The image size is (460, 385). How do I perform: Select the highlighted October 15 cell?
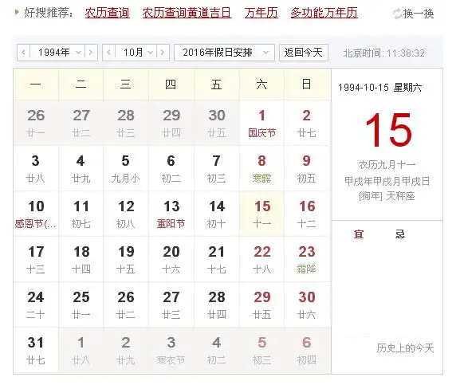click(261, 214)
